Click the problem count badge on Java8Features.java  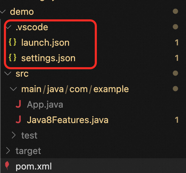[176, 120]
